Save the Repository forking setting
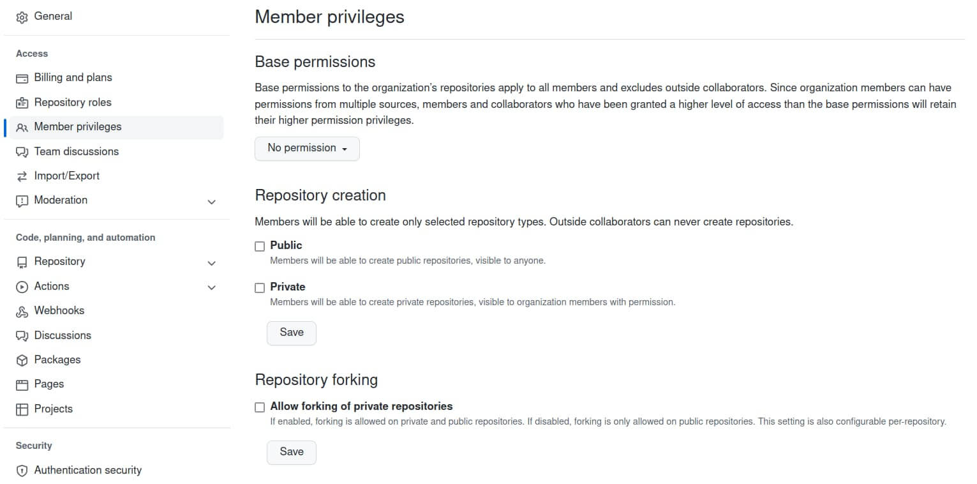 [292, 452]
